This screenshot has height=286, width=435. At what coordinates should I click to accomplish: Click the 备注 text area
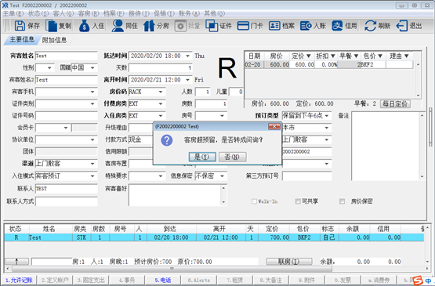point(386,146)
